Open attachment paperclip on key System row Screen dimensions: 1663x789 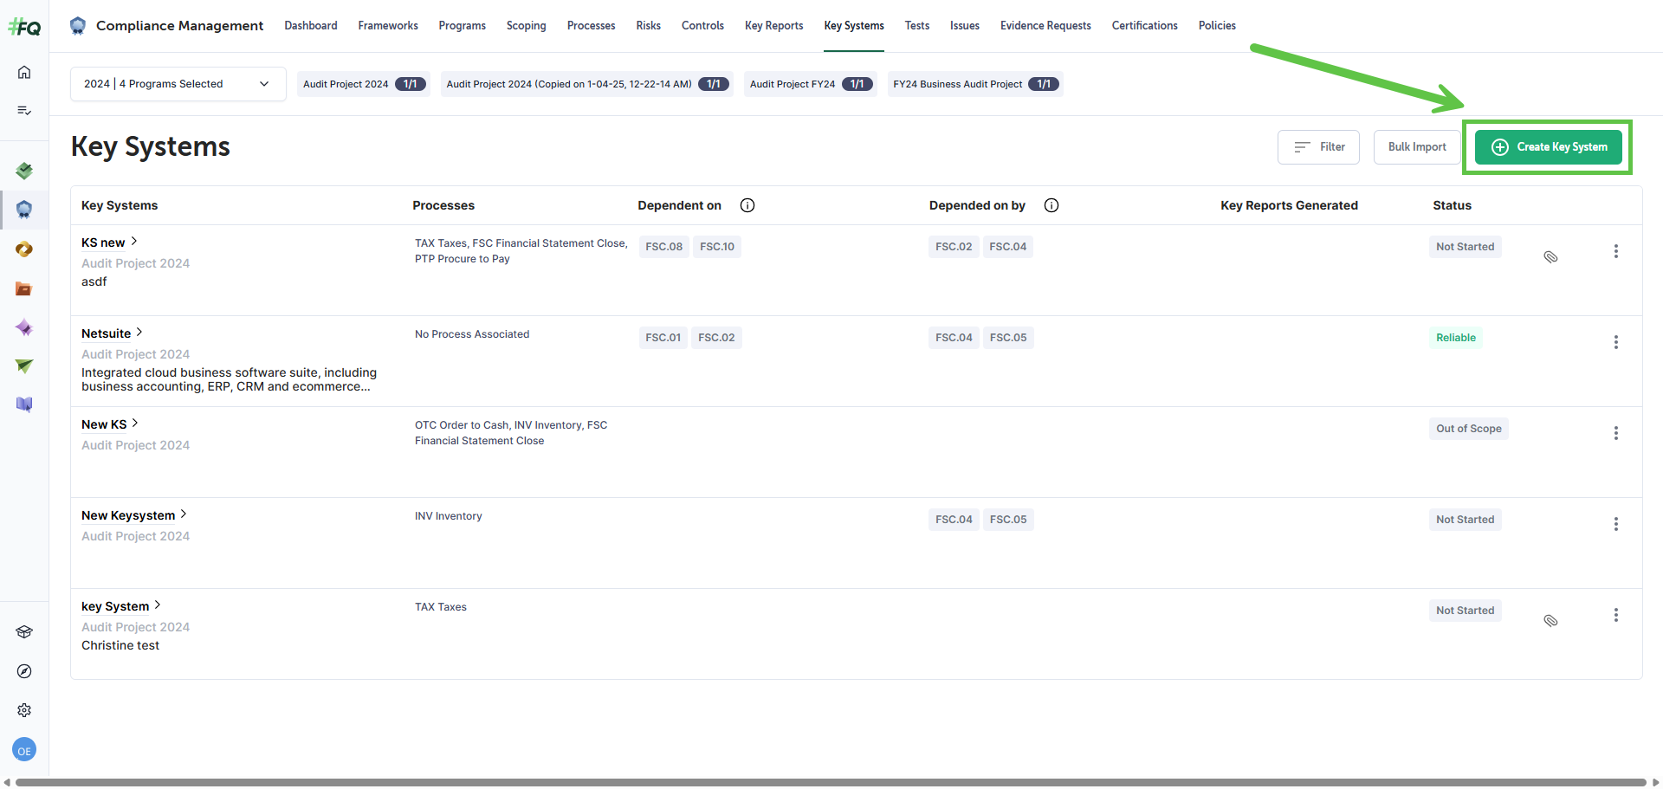point(1550,620)
